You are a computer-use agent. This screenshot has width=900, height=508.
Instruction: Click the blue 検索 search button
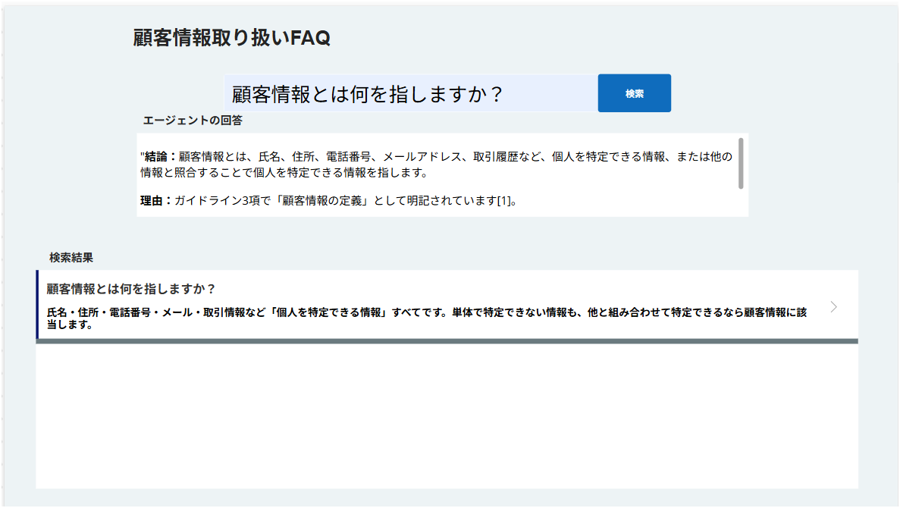click(x=635, y=93)
